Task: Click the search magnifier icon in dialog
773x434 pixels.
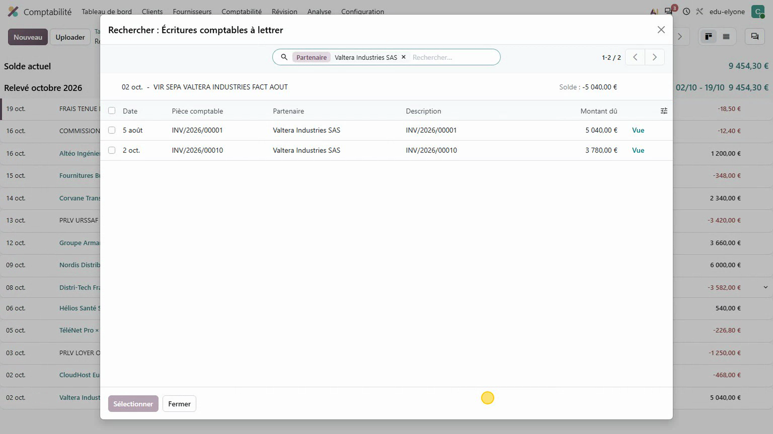Action: click(x=284, y=57)
